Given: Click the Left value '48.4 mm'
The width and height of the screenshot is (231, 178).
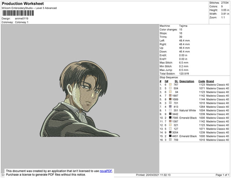Looking at the screenshot, I should coord(184,41).
